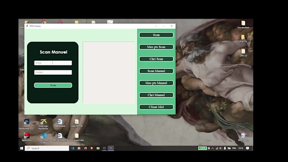This screenshot has height=162, width=288.
Task: Click the Chrome desktop icon behind the window
Action: pos(44,22)
